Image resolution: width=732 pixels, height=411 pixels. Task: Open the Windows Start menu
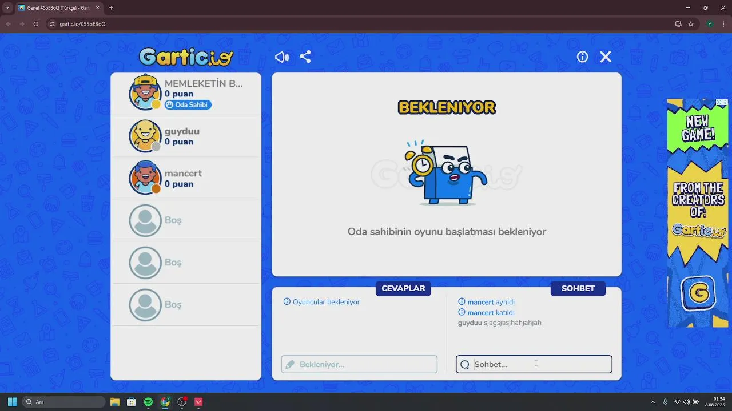[x=12, y=402]
